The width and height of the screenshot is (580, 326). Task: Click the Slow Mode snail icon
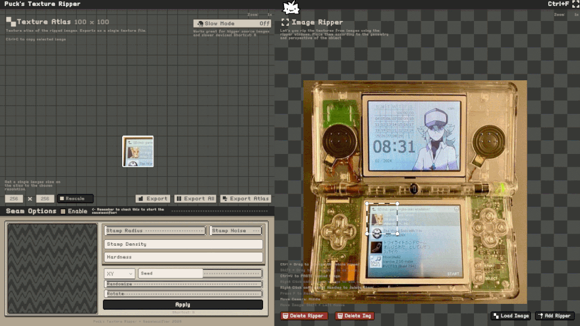(x=200, y=24)
